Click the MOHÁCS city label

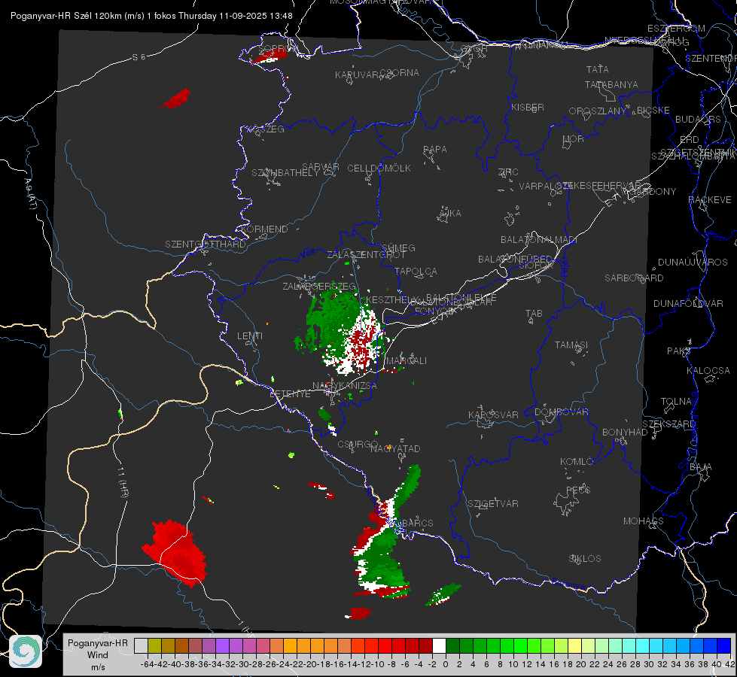tap(644, 521)
